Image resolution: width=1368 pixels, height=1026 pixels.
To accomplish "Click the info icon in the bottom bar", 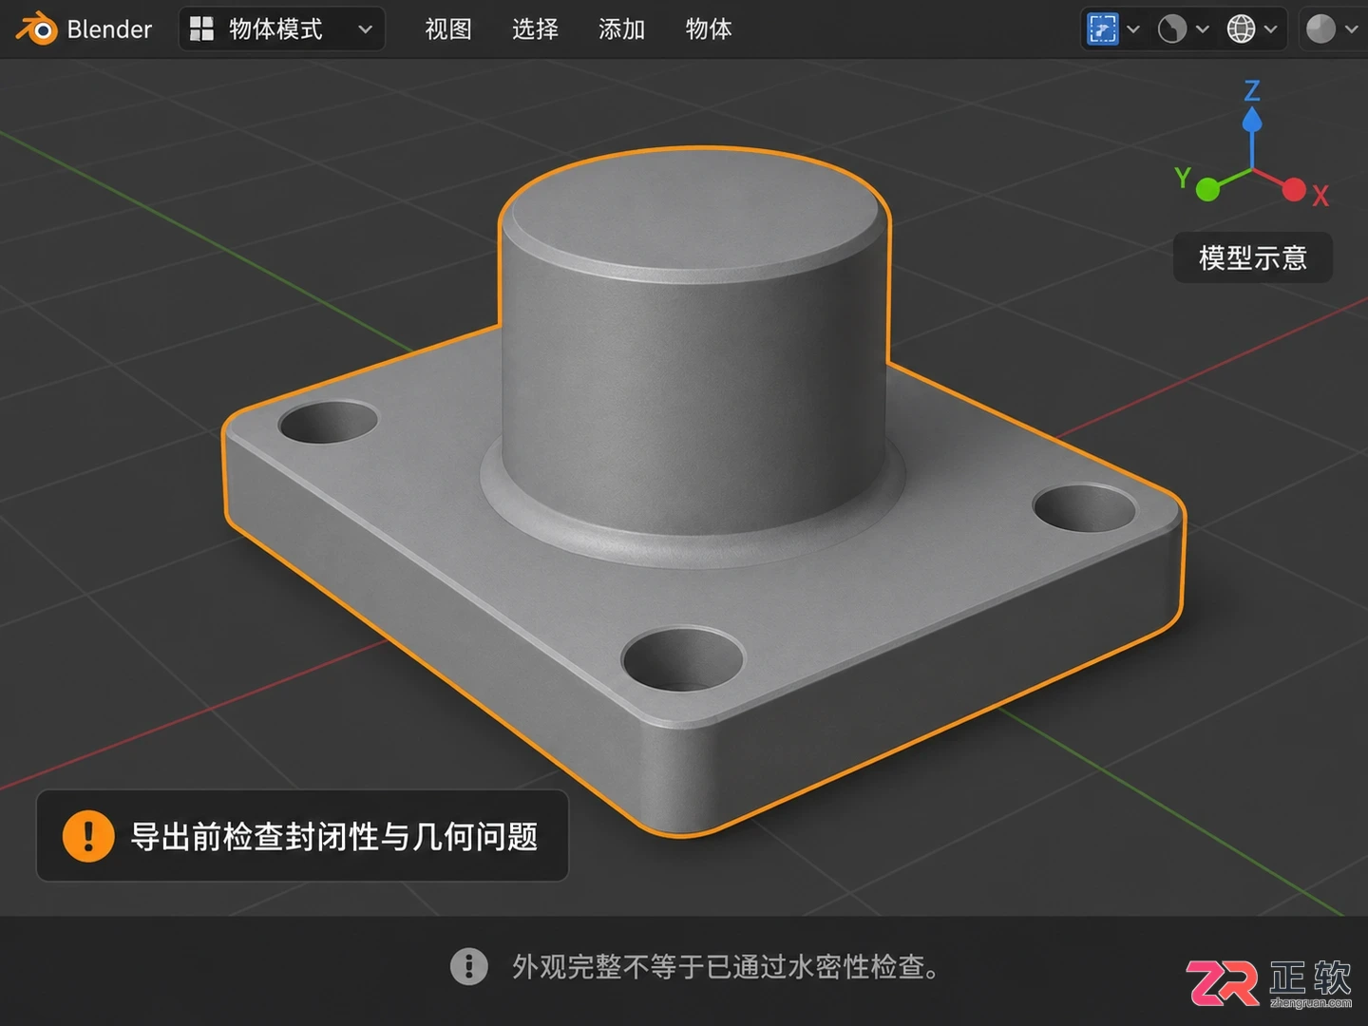I will 468,966.
